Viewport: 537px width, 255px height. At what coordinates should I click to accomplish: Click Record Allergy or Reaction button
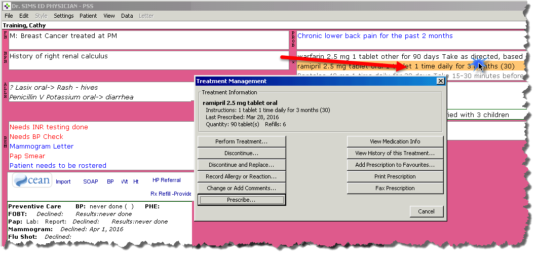click(x=242, y=177)
